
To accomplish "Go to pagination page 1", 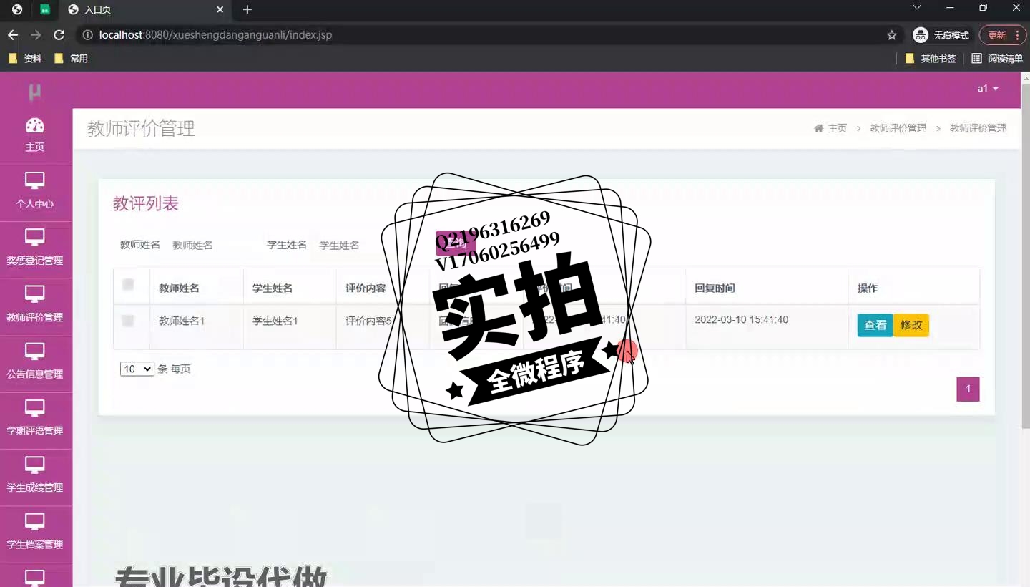I will [x=968, y=389].
